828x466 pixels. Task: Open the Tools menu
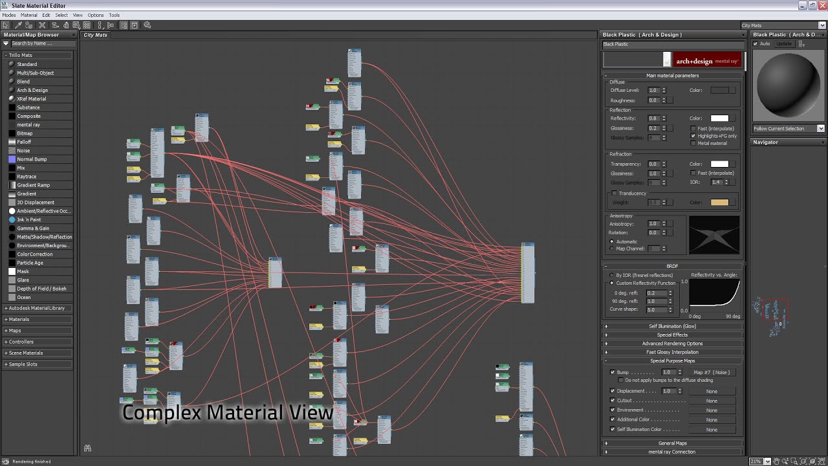[x=114, y=15]
